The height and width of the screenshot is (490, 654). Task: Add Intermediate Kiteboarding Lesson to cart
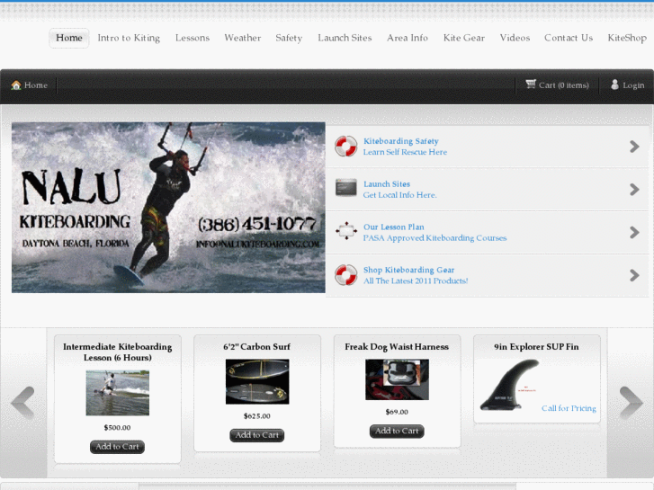[x=117, y=447]
